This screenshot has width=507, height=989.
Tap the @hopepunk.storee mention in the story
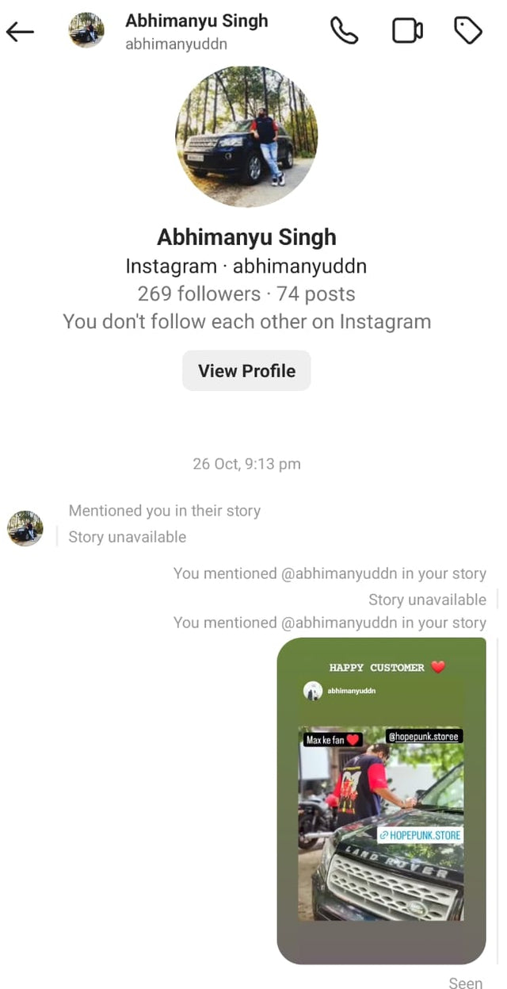click(x=424, y=737)
